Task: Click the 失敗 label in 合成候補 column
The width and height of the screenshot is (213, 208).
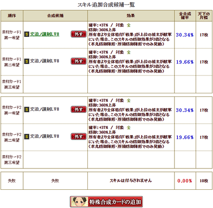Action: click(55, 181)
